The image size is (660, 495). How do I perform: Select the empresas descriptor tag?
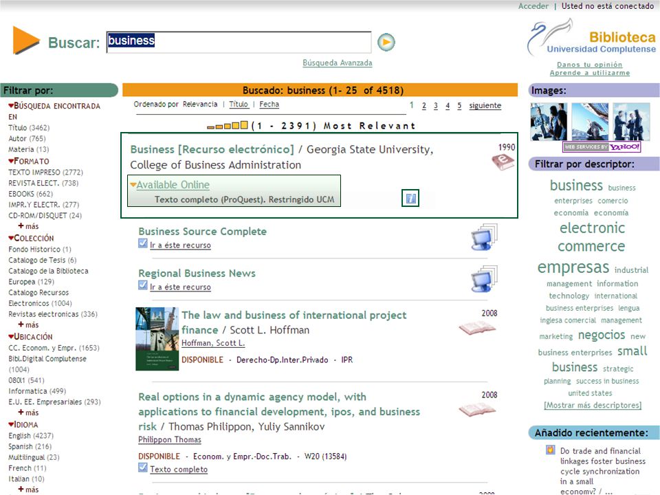tap(573, 267)
